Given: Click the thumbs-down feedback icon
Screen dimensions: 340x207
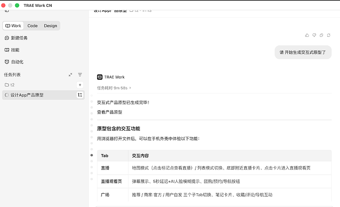Looking at the screenshot, I should 314,35.
